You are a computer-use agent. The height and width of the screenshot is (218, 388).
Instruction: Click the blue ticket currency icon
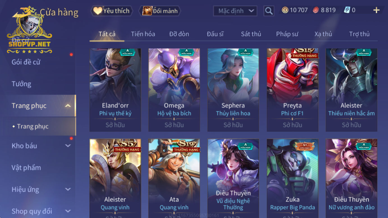347,10
